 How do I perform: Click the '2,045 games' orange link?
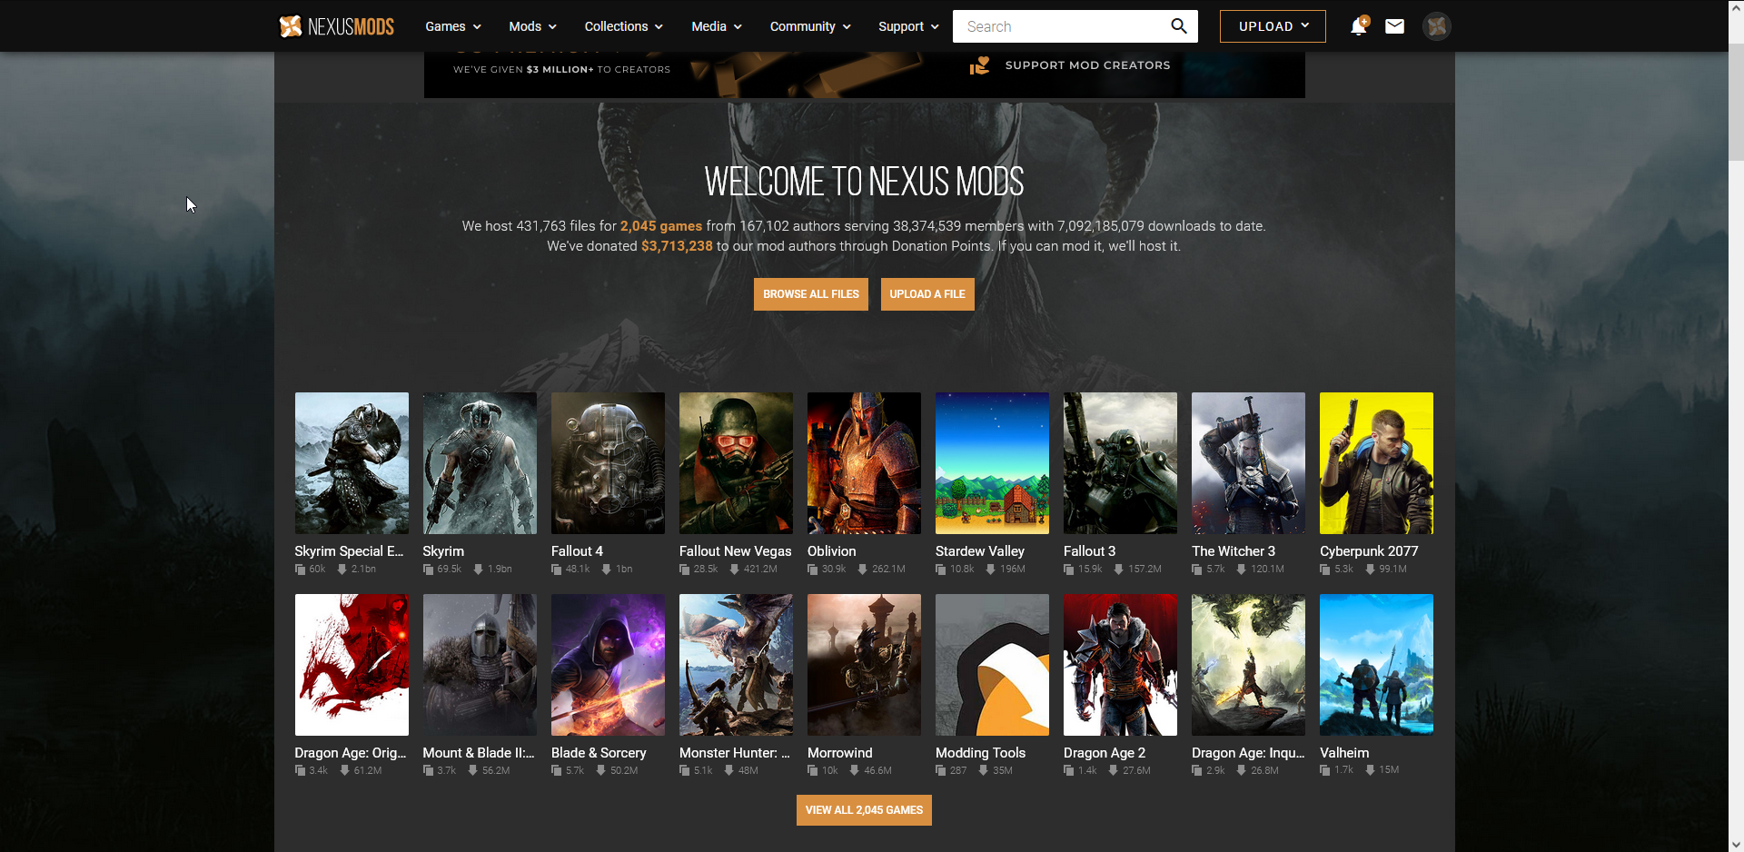coord(661,226)
